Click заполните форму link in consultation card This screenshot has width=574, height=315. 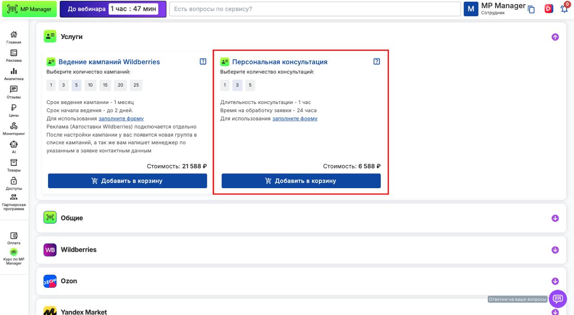tap(295, 119)
